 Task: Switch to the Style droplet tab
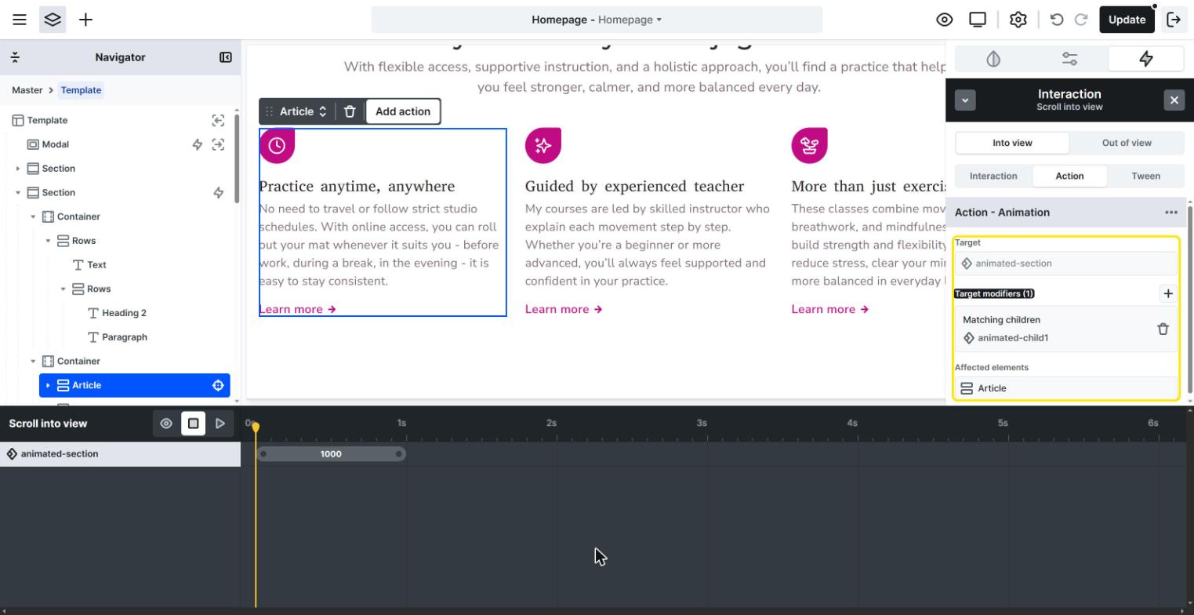point(993,59)
